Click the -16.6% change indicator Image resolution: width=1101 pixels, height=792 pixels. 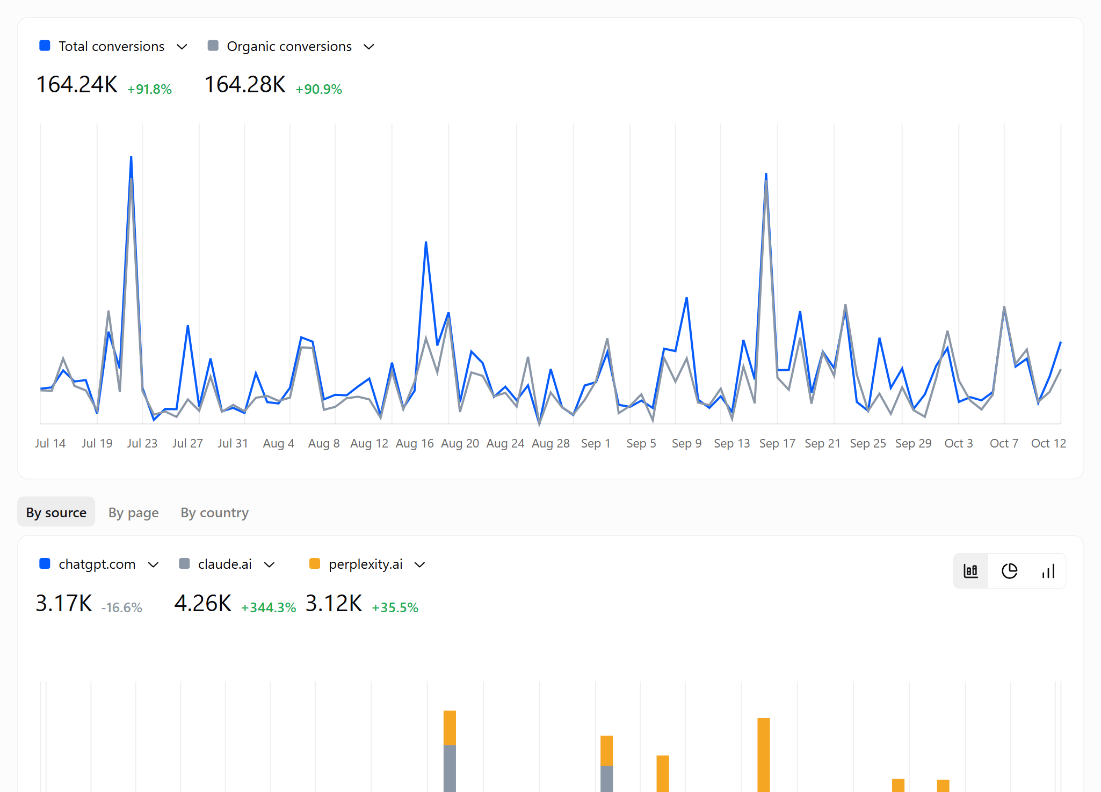tap(122, 607)
